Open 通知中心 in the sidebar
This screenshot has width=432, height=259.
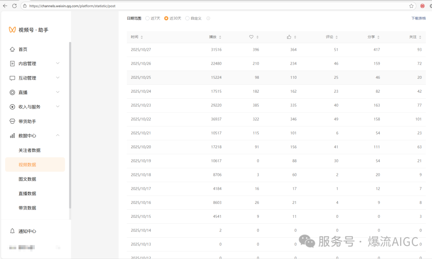click(27, 231)
